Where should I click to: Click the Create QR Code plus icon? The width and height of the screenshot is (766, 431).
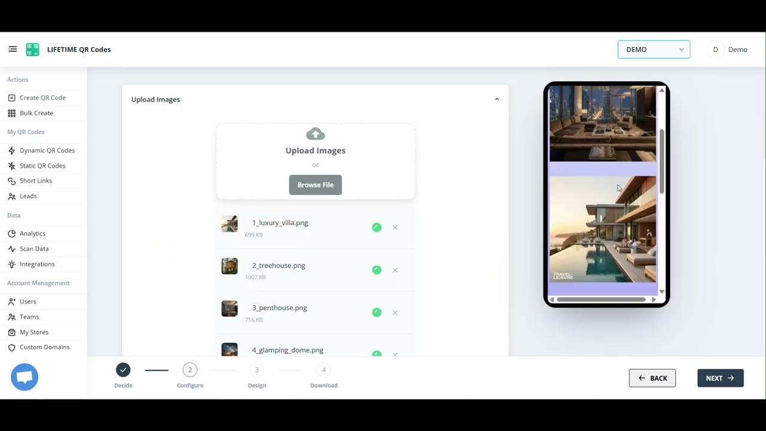pos(11,98)
